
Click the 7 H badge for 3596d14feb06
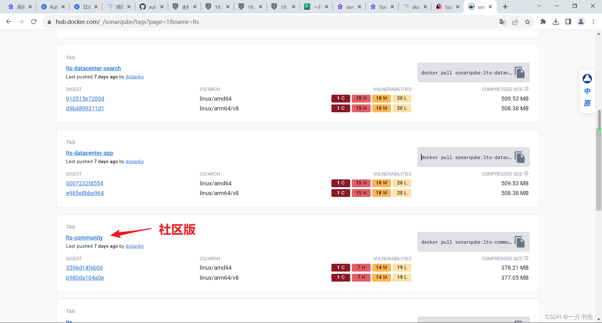361,267
